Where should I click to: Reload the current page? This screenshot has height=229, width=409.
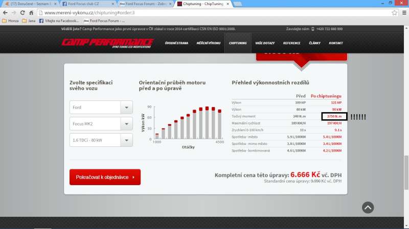(x=24, y=12)
